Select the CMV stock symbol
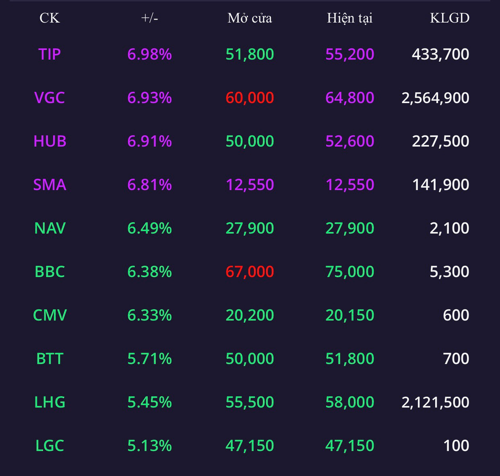Viewport: 500px width, 476px height. [50, 315]
